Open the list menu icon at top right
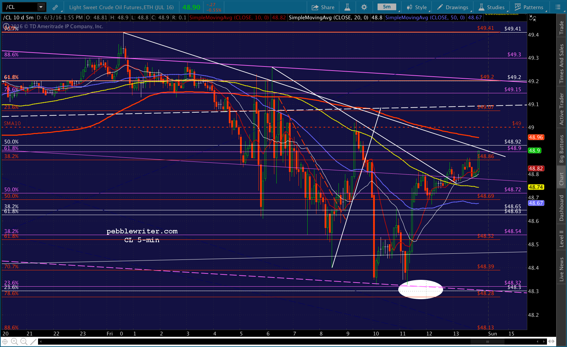Image resolution: width=567 pixels, height=347 pixels. [x=558, y=7]
